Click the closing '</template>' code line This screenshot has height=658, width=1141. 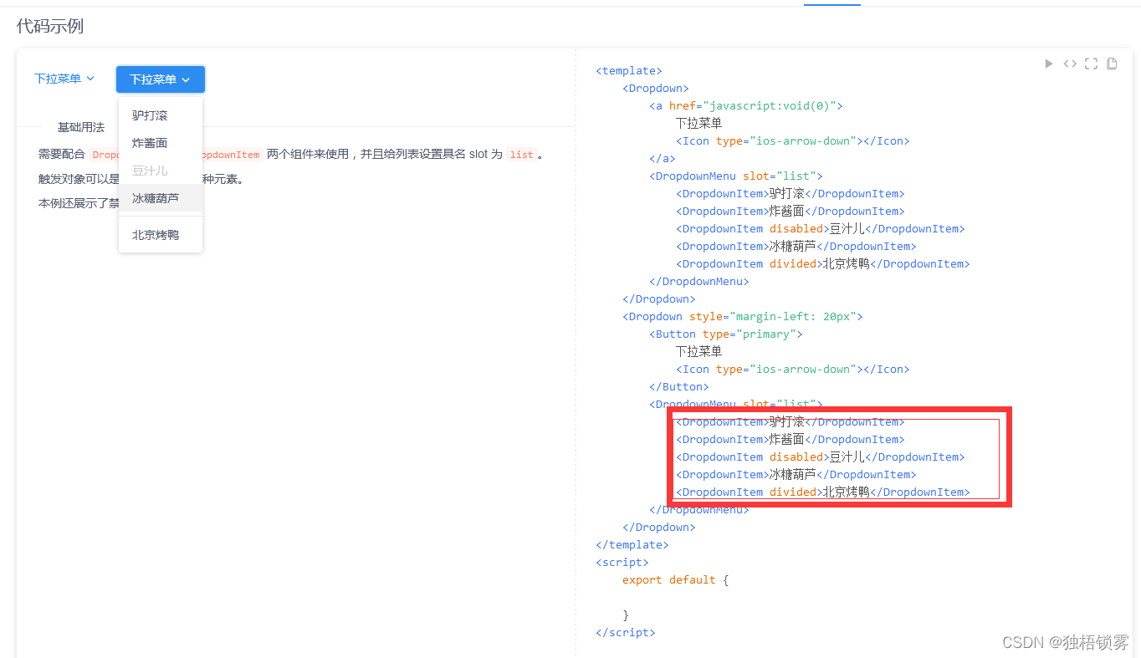point(632,545)
